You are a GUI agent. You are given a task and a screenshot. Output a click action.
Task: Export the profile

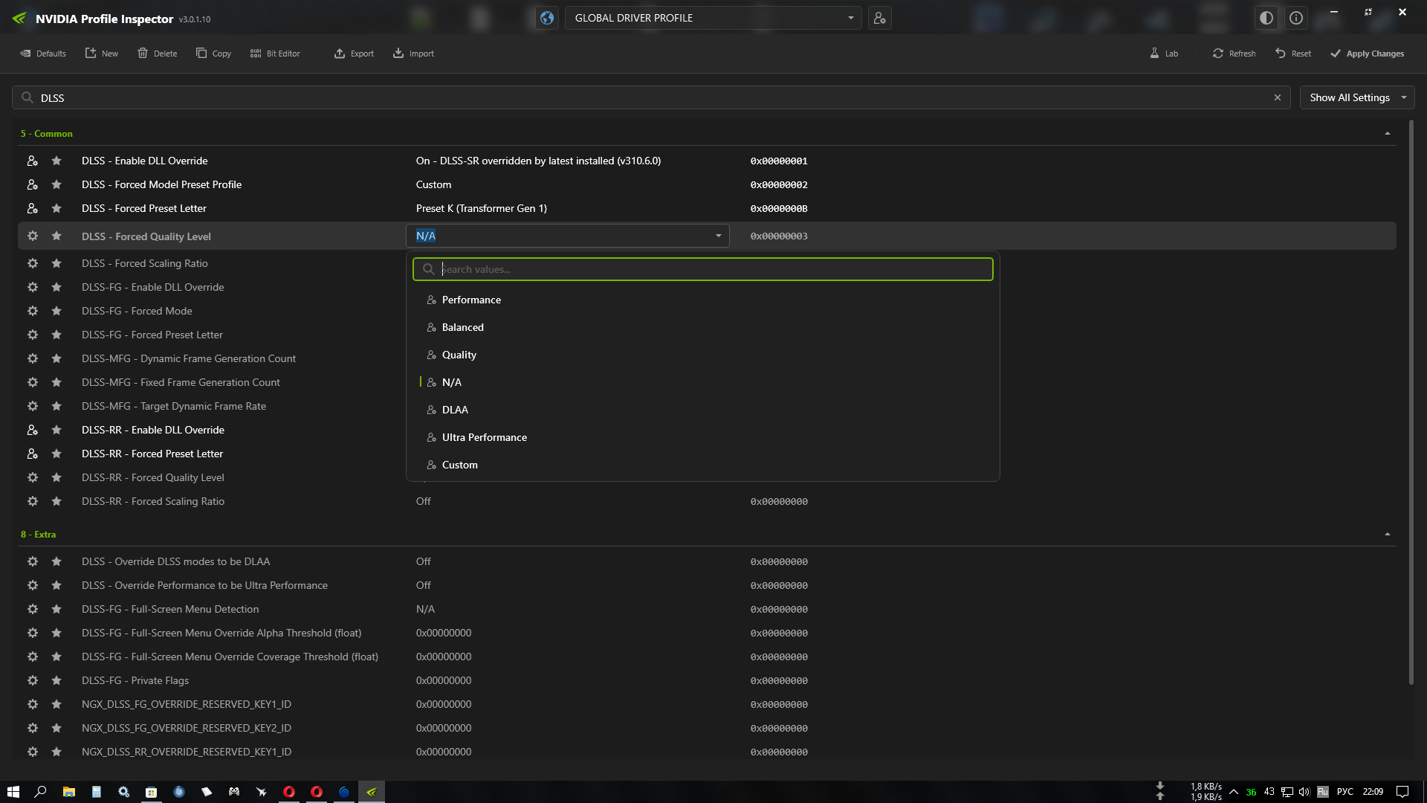click(x=354, y=54)
